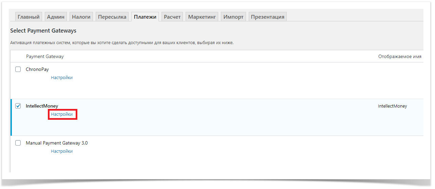
Task: Open Настройки under Manual Payment Gateway 3.0
Action: (62, 151)
